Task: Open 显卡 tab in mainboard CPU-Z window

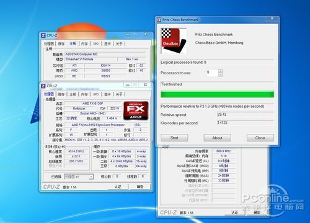Action: point(107,44)
